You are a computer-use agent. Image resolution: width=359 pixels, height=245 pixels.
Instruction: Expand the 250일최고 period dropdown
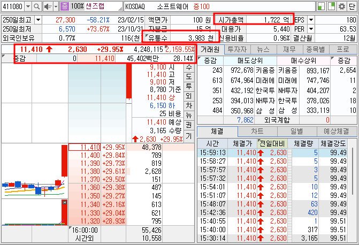point(38,20)
